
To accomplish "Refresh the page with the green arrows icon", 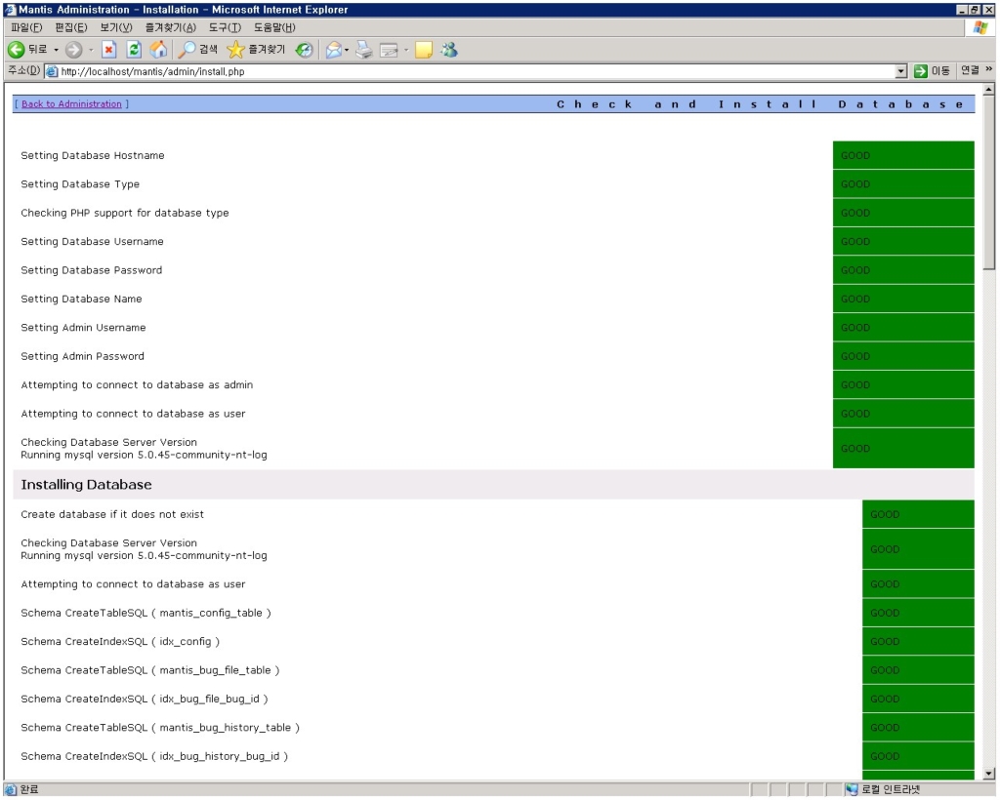I will click(134, 50).
